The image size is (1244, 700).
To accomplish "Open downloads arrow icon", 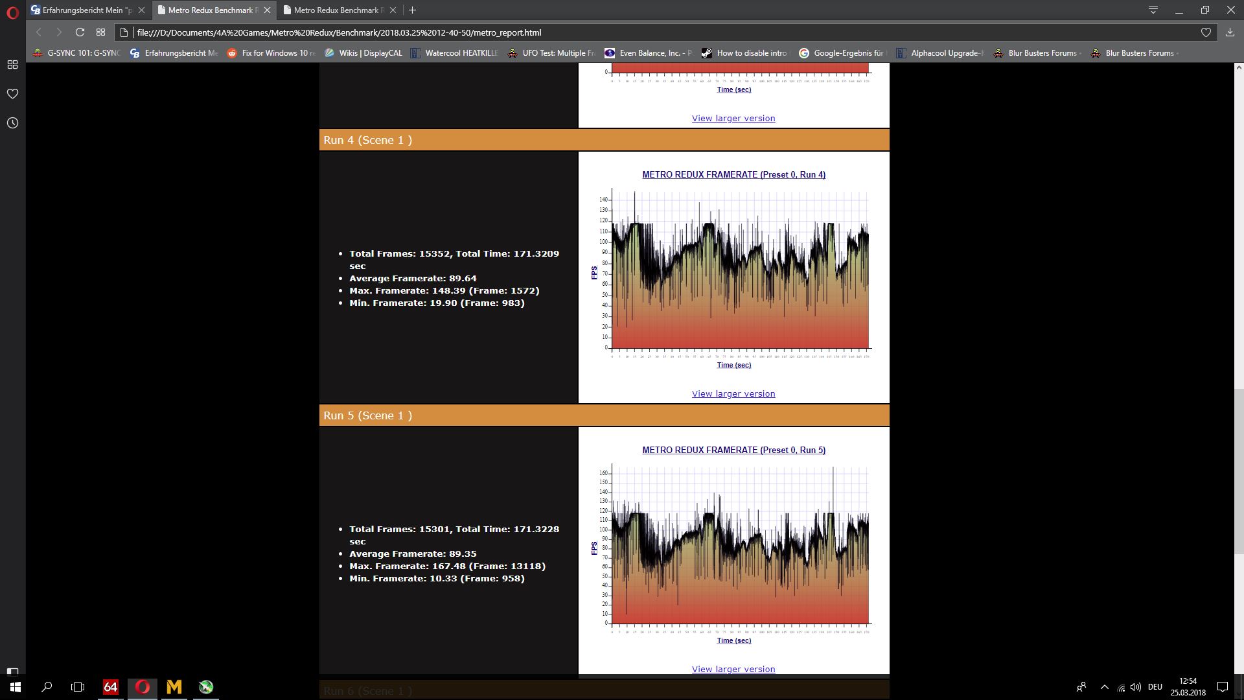I will tap(1230, 32).
